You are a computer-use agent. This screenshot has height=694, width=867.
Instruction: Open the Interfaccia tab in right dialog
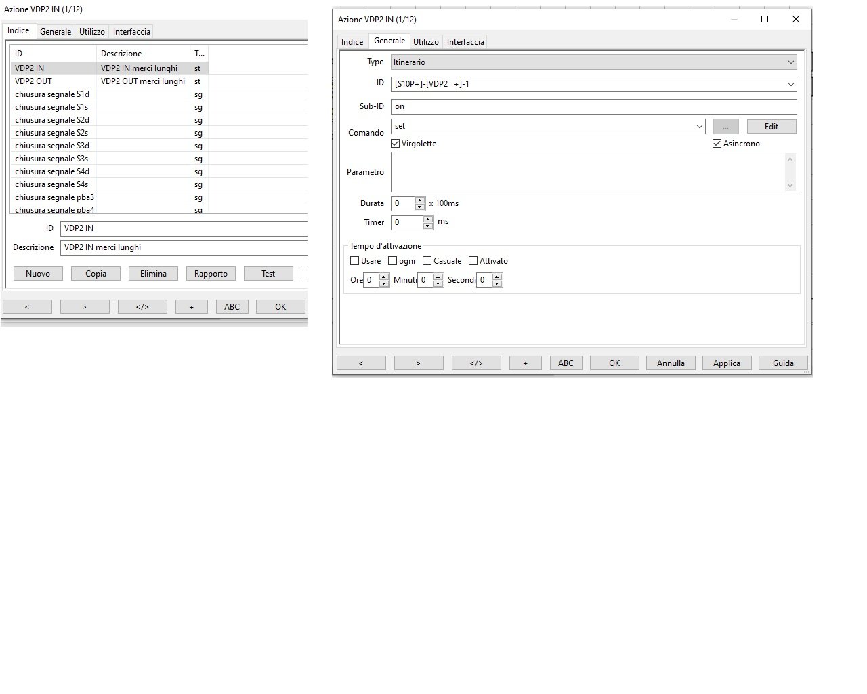tap(465, 42)
